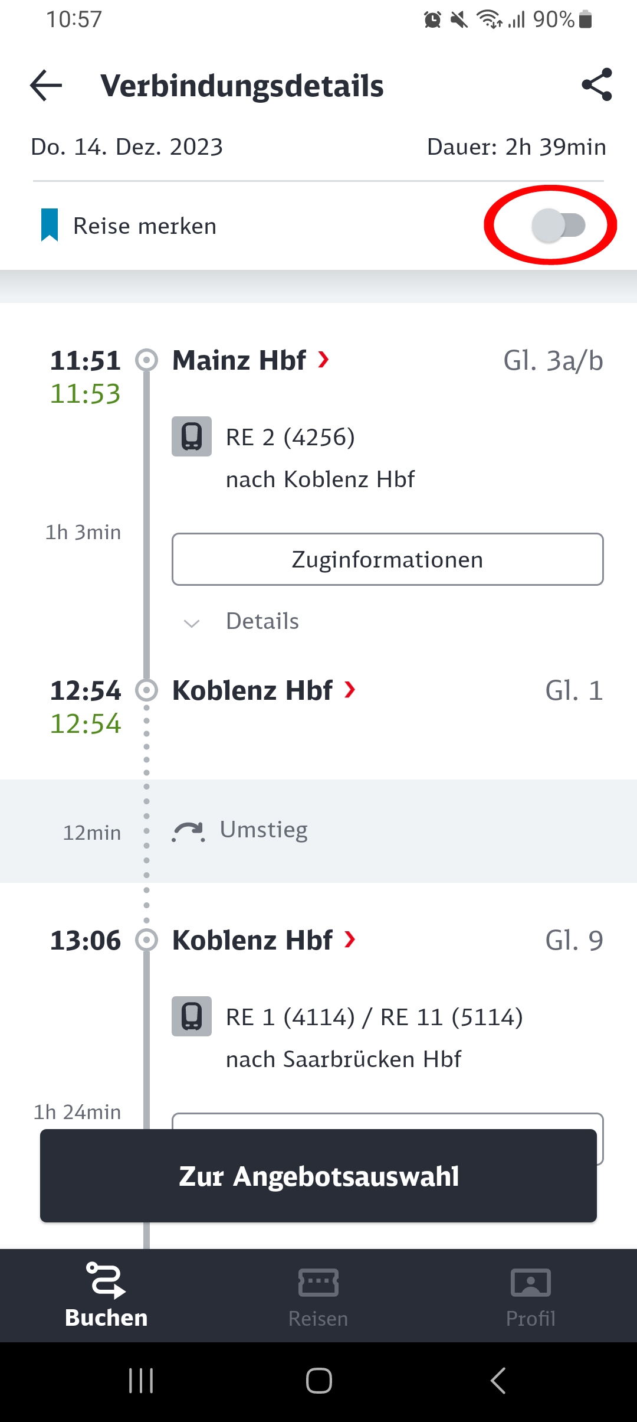This screenshot has width=637, height=1422.
Task: Tap the back arrow next to Verbindungsdetails
Action: coord(46,86)
